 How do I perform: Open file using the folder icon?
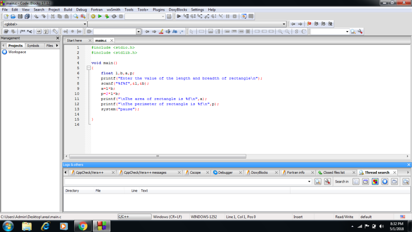[13, 17]
